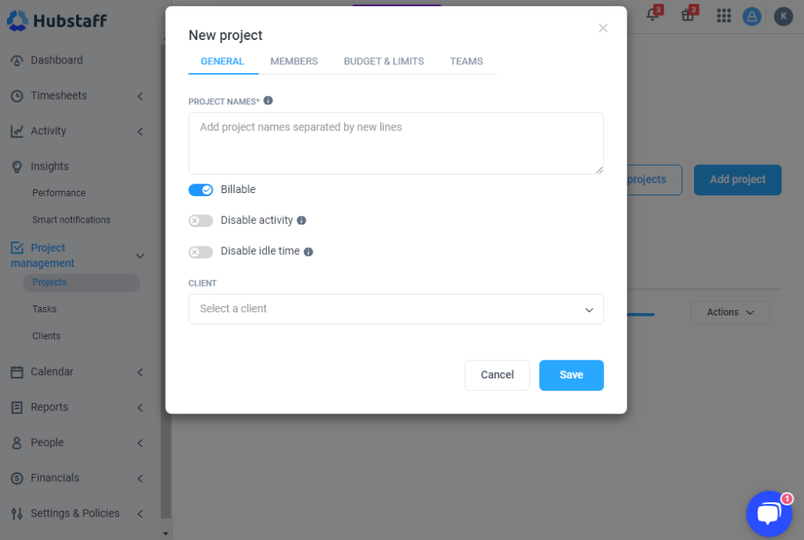The height and width of the screenshot is (540, 804).
Task: Switch to the Budget & Limits tab
Action: (x=384, y=61)
